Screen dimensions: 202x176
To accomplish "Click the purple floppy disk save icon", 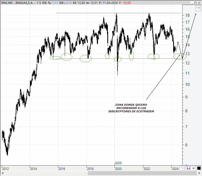I will [189, 168].
